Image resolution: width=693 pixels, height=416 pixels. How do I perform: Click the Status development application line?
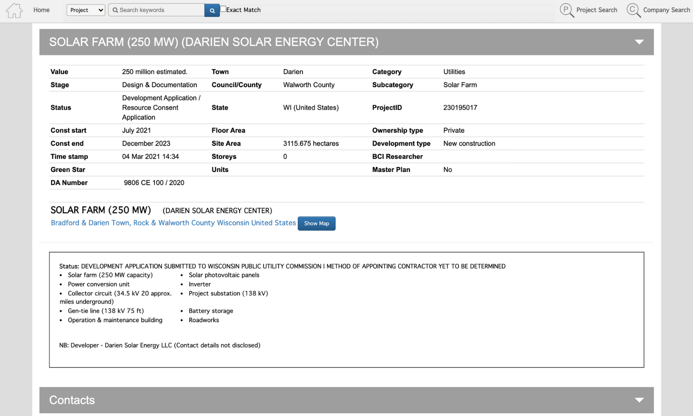pos(282,266)
